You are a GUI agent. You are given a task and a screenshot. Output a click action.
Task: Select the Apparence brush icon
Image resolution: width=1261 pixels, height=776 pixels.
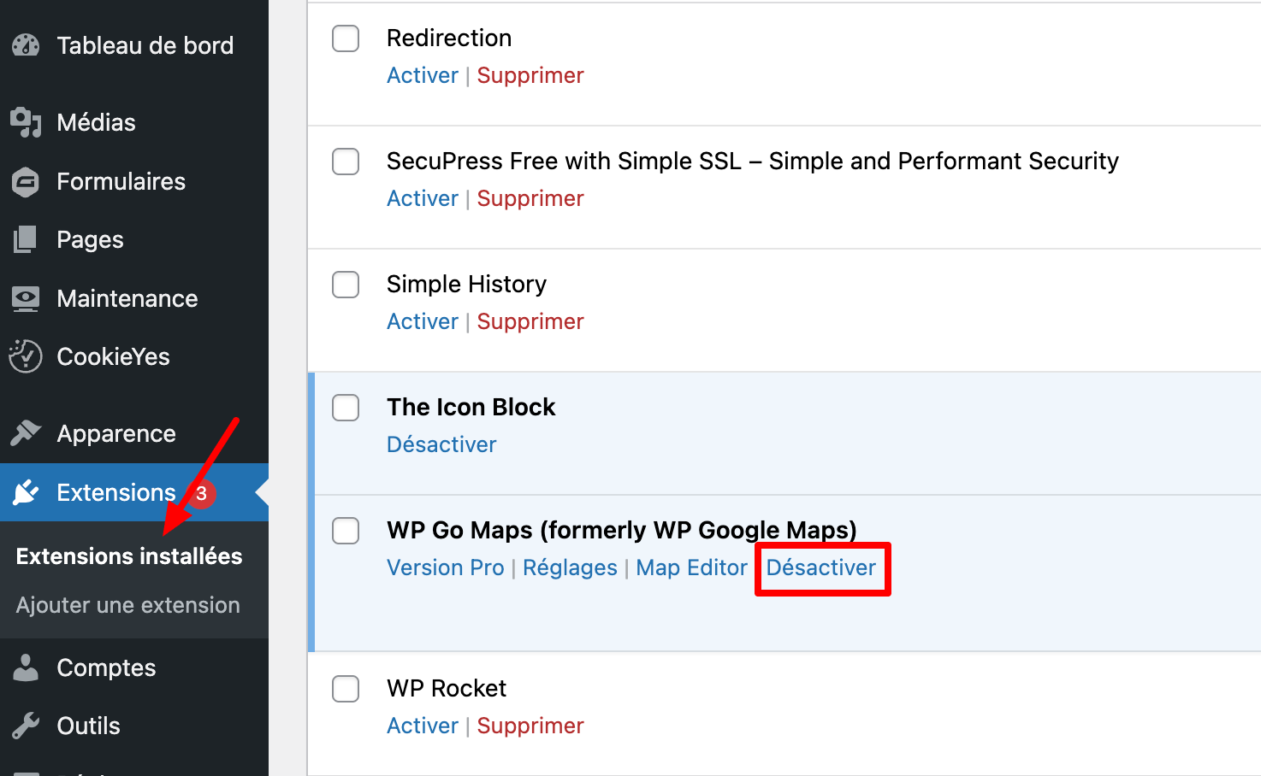26,433
